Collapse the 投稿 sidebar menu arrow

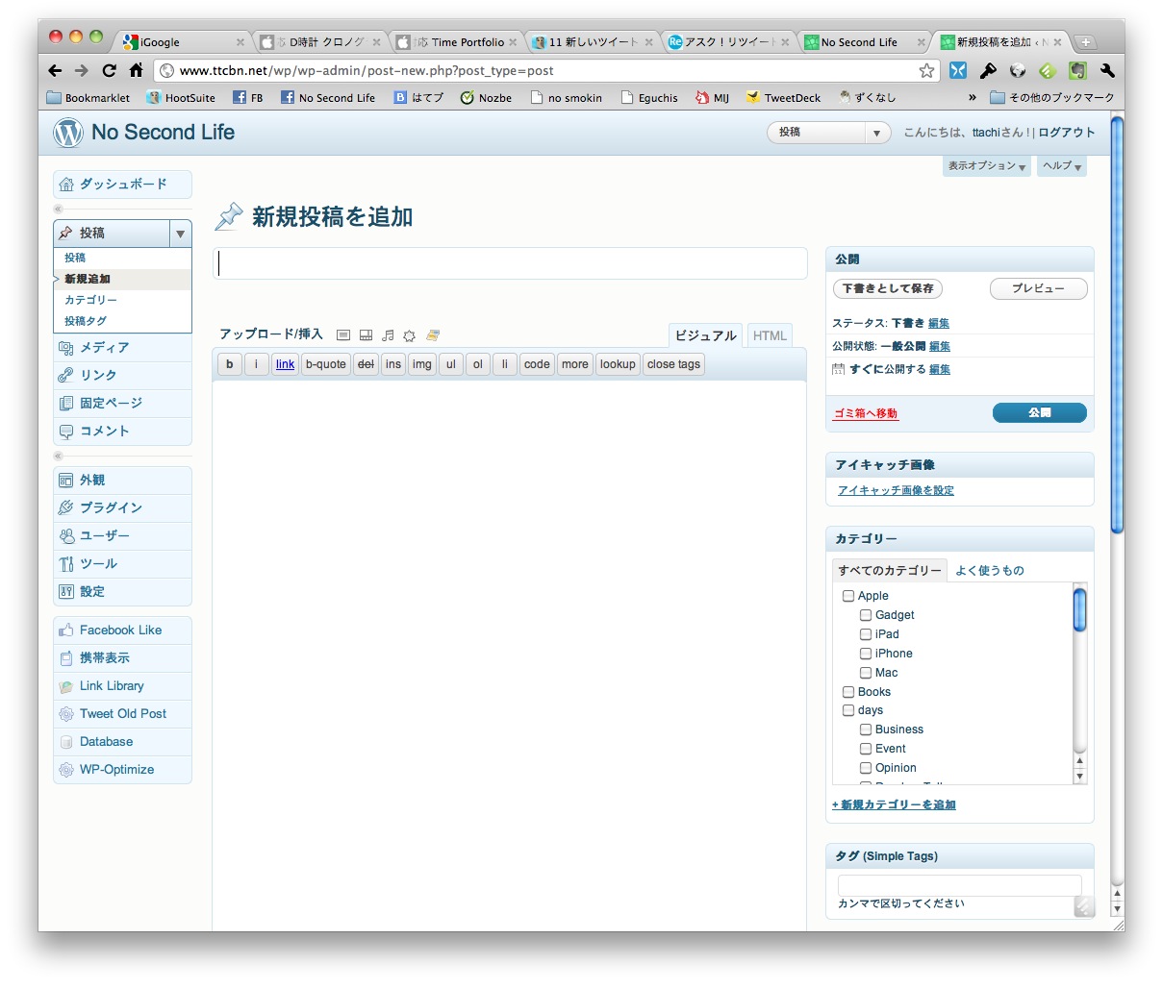point(180,234)
